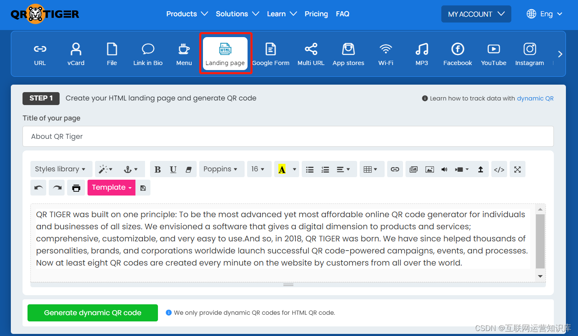
Task: Open the table insert dropdown
Action: click(372, 169)
